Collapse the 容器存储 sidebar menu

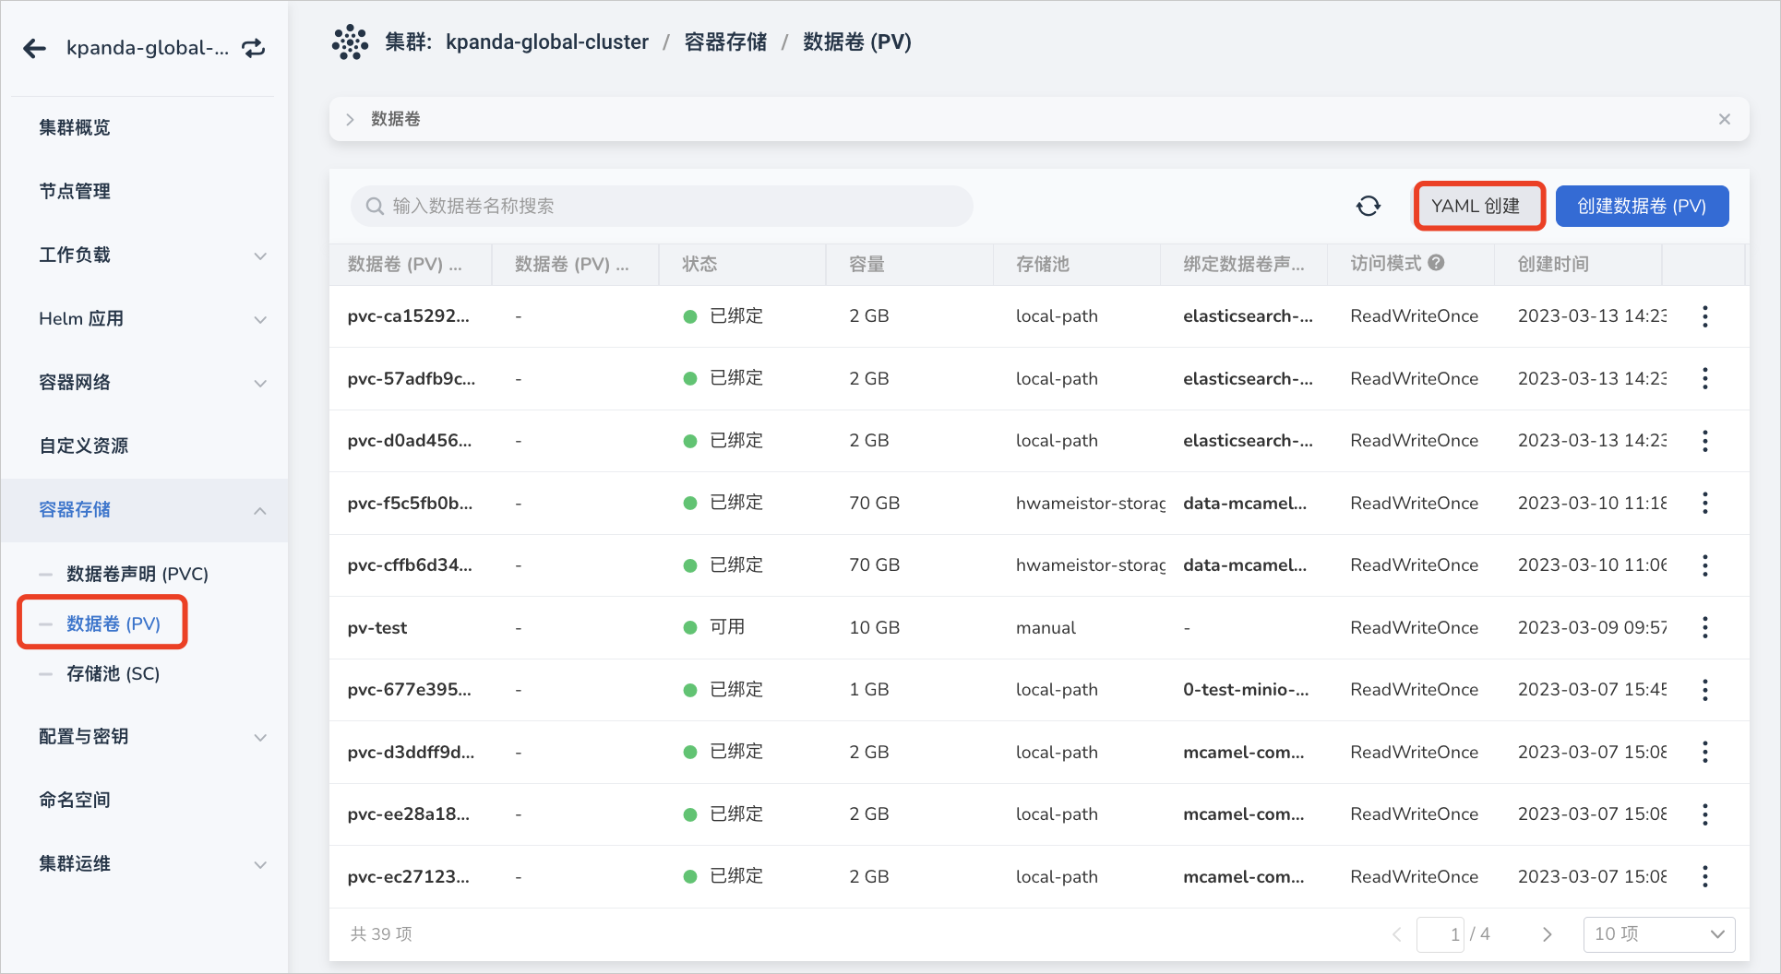click(260, 510)
